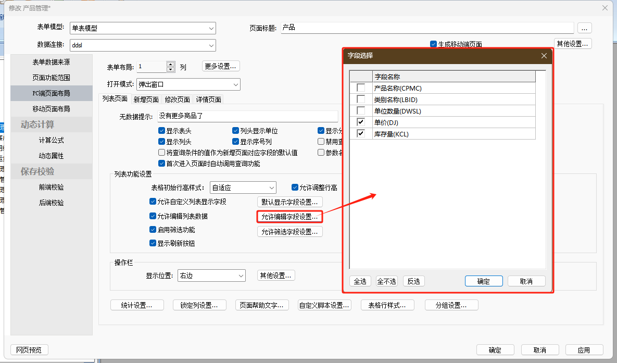The height and width of the screenshot is (363, 617).
Task: Switch to the 详情页面 tab
Action: [x=208, y=99]
